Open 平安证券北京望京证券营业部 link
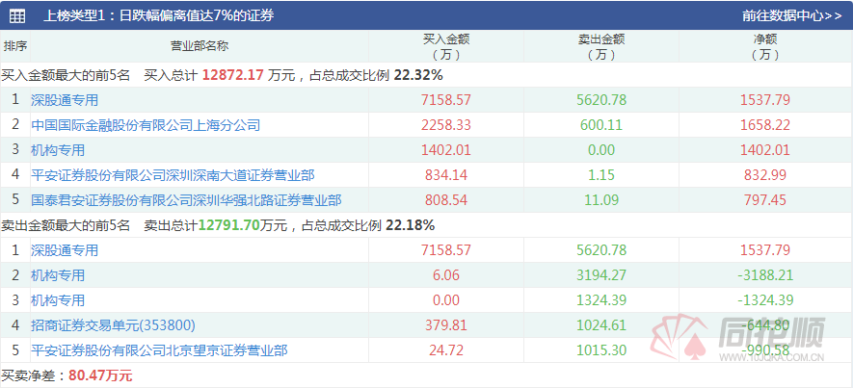The image size is (853, 388). click(x=159, y=349)
